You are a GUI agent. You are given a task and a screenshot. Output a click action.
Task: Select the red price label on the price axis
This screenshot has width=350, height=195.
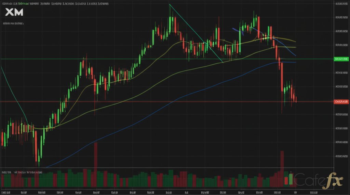coord(341,101)
